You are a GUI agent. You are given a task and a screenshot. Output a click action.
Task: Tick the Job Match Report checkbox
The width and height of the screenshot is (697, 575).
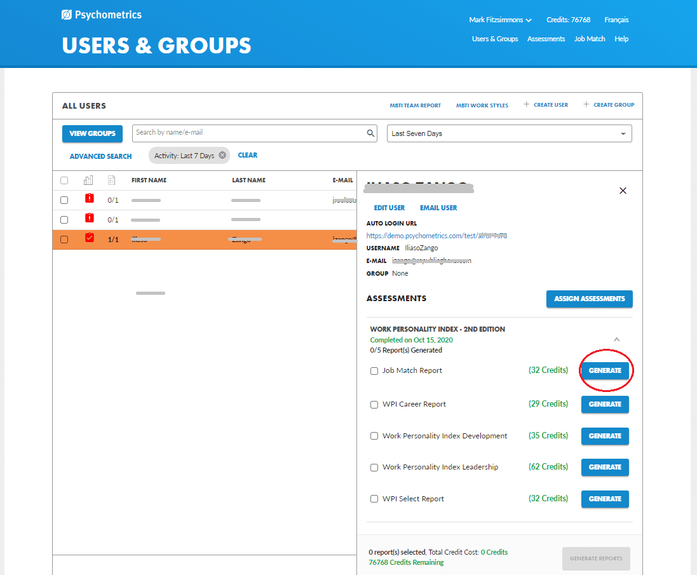pos(374,371)
